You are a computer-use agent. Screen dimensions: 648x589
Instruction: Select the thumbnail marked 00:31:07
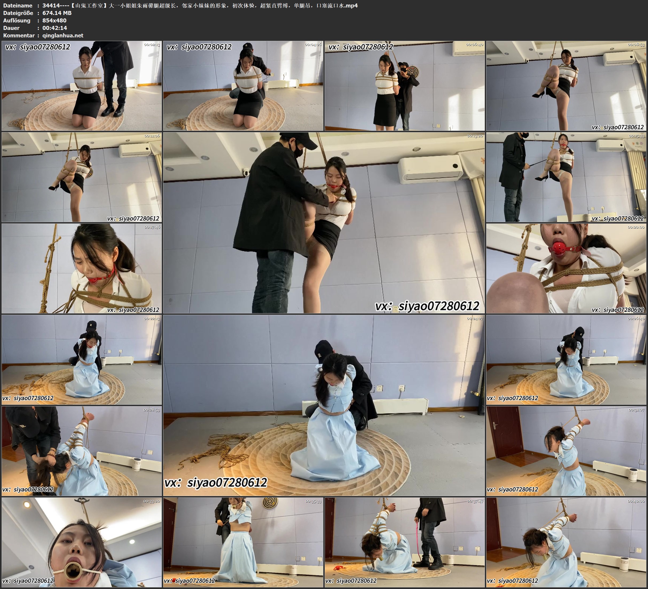566,451
